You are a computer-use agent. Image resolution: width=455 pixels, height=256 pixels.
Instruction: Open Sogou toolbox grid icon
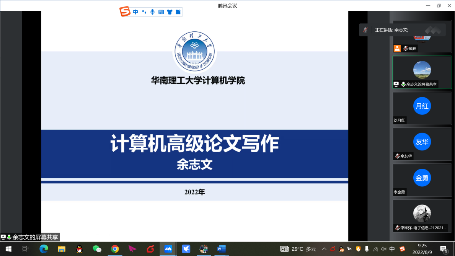(x=178, y=12)
